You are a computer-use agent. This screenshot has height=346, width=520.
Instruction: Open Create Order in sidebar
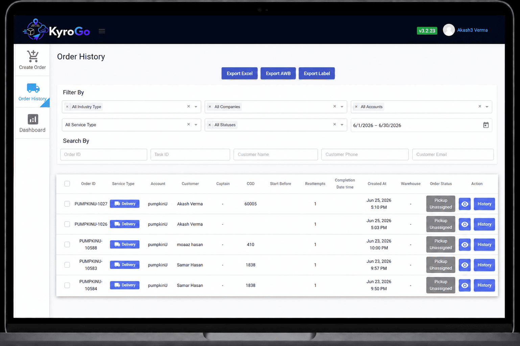pos(32,60)
